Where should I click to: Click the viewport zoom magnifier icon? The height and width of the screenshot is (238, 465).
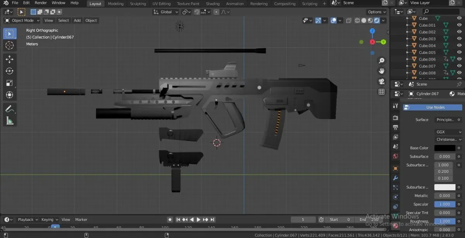(382, 61)
